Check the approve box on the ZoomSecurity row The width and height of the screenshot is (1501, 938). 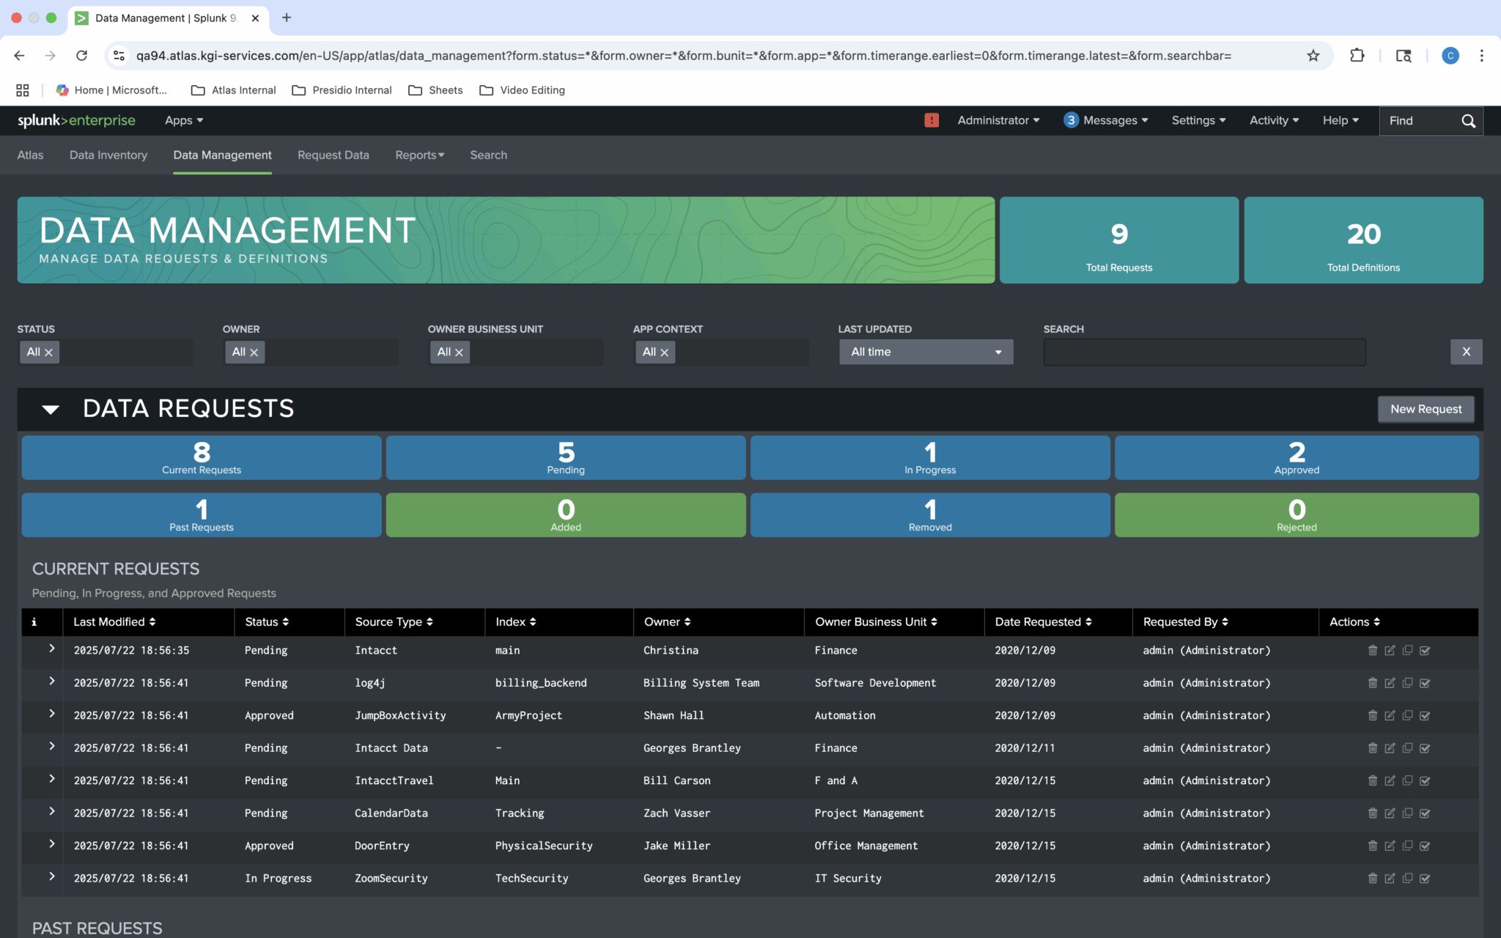[1425, 878]
